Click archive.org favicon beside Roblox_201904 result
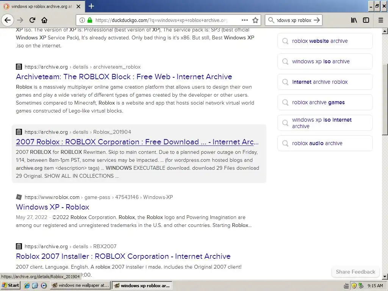The width and height of the screenshot is (388, 291). [19, 131]
